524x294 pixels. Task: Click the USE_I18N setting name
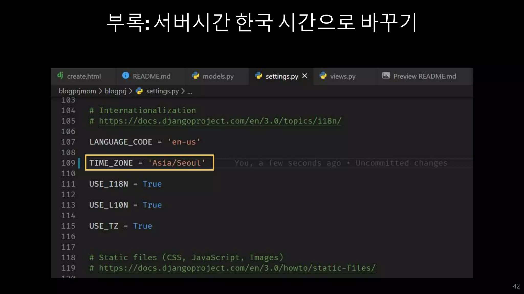pyautogui.click(x=108, y=184)
